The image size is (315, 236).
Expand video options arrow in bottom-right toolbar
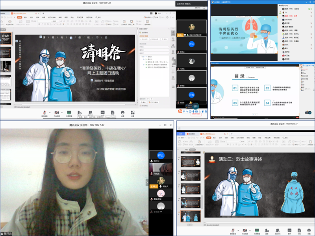[x=250, y=230]
